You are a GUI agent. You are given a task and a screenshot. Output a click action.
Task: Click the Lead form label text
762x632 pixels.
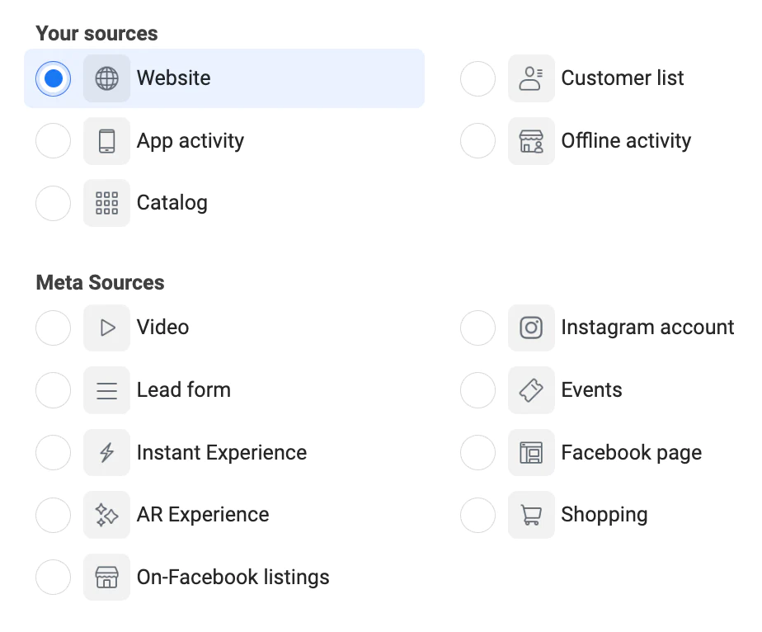(x=183, y=390)
